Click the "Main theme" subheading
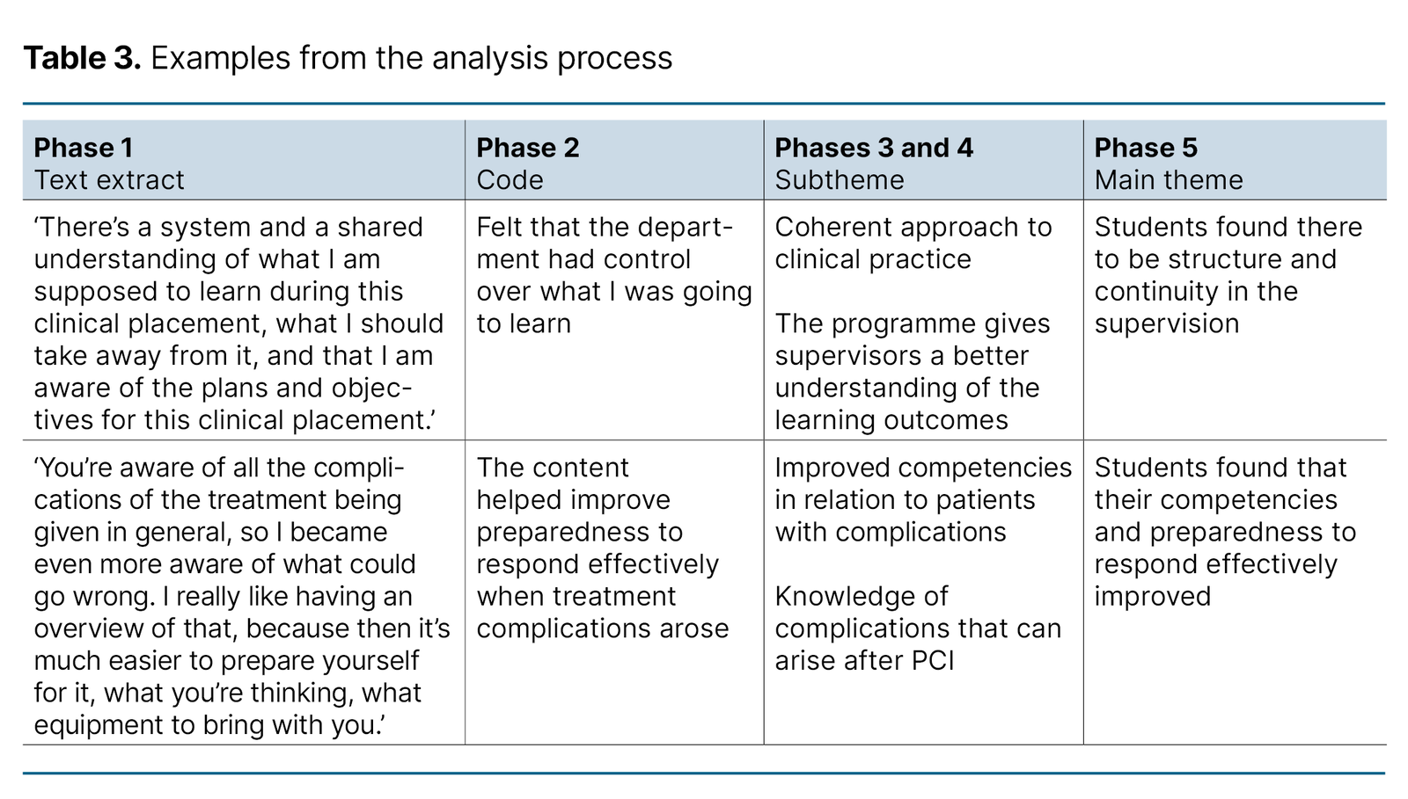Viewport: 1408px width, 799px height. click(1169, 180)
